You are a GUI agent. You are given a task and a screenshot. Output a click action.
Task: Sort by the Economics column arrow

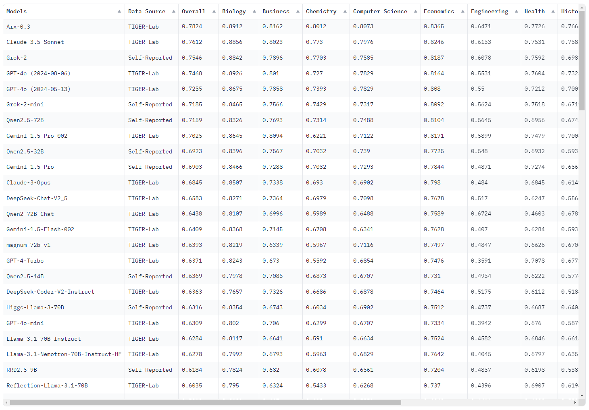(x=463, y=11)
